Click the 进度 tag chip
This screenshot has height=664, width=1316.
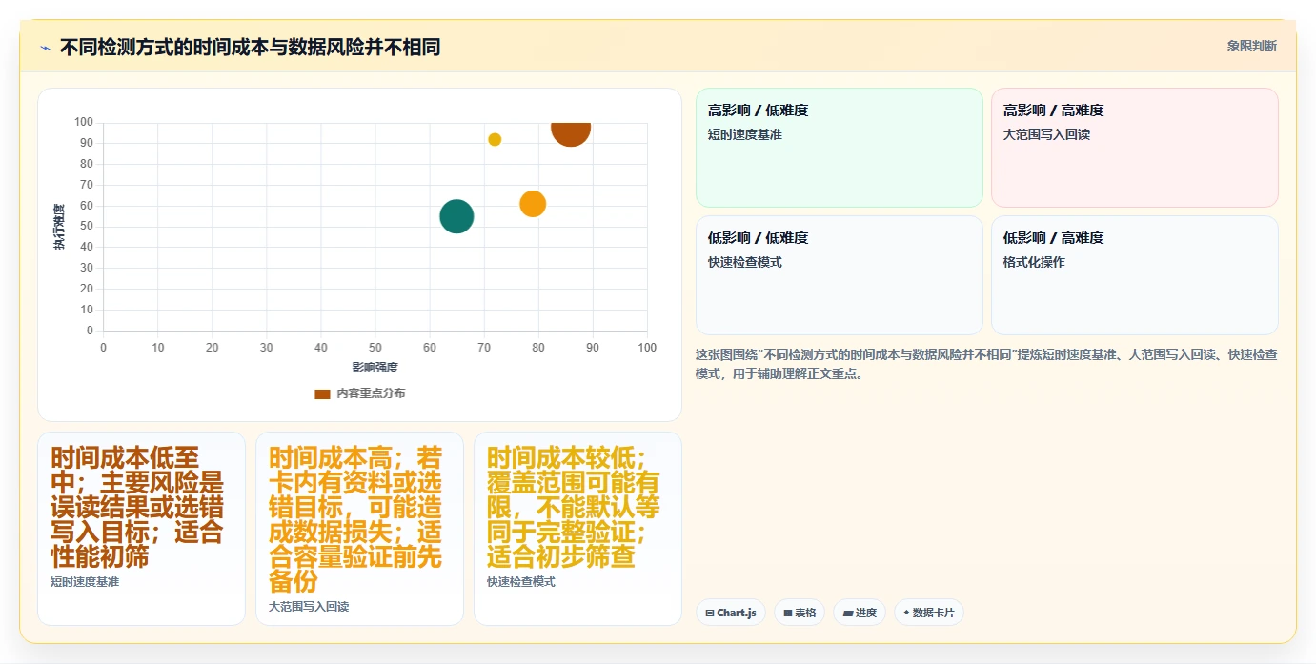coord(860,613)
